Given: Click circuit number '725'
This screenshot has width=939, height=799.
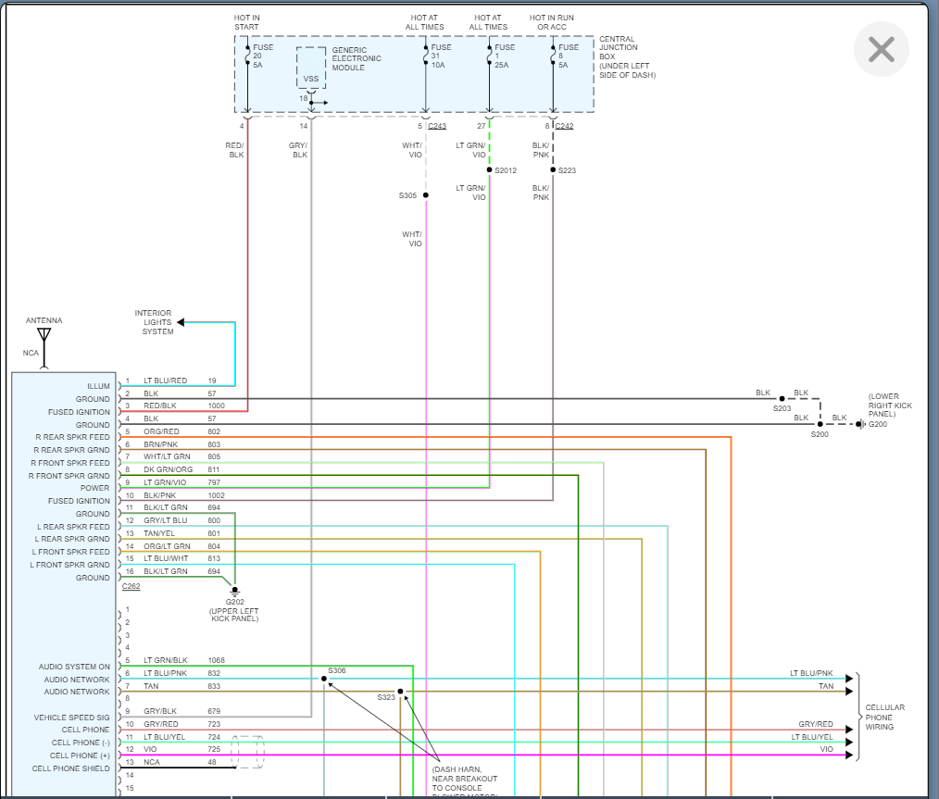Looking at the screenshot, I should tap(214, 749).
